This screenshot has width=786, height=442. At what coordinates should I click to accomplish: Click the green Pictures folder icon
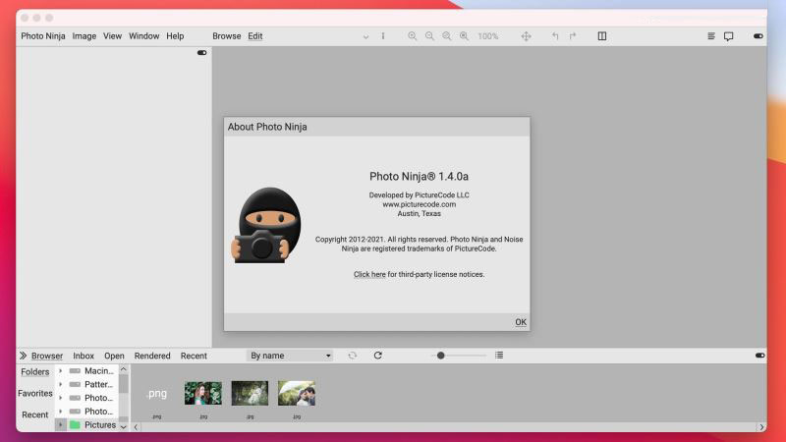tap(75, 425)
